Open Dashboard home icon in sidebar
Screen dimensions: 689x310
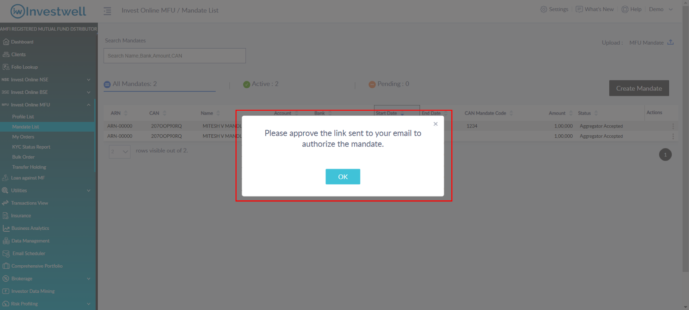(x=6, y=42)
